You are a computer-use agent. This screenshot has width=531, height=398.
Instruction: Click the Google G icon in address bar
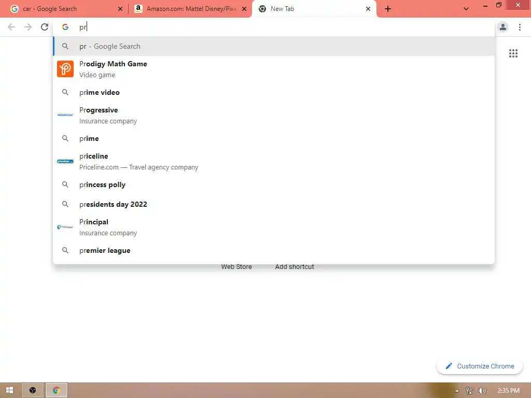65,27
